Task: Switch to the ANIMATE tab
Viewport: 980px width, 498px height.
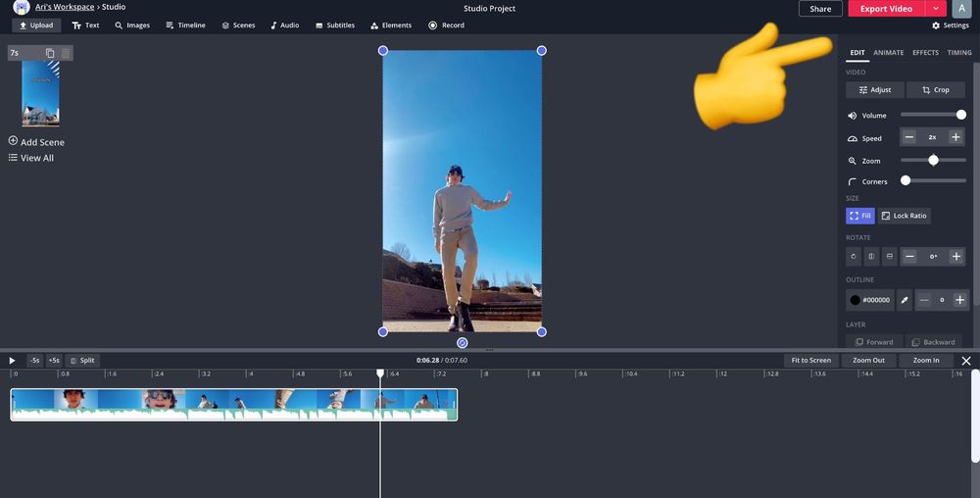Action: pyautogui.click(x=888, y=53)
